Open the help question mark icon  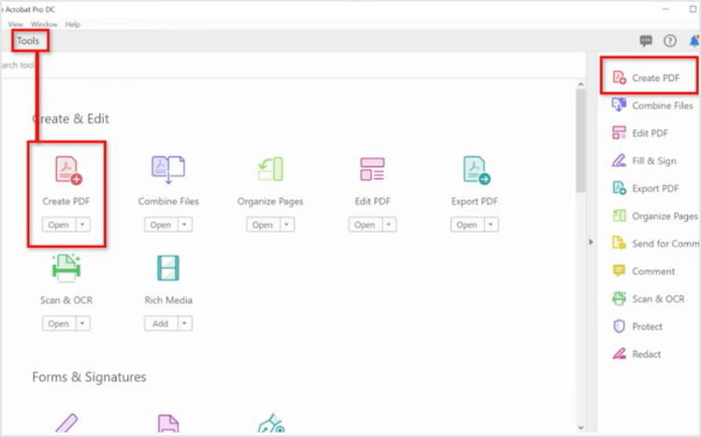tap(670, 41)
